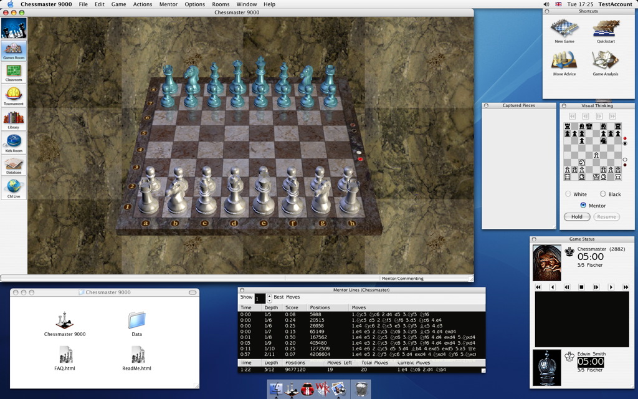This screenshot has width=638, height=399.
Task: Click the frame-forward button in Game Status controls
Action: coord(596,287)
